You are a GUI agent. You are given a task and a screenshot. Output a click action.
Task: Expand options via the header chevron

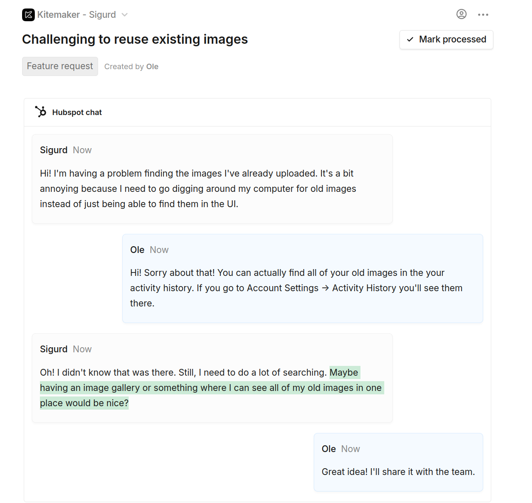click(x=124, y=14)
